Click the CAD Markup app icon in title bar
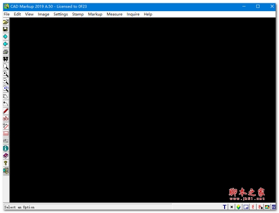This screenshot has width=279, height=213. coord(7,7)
